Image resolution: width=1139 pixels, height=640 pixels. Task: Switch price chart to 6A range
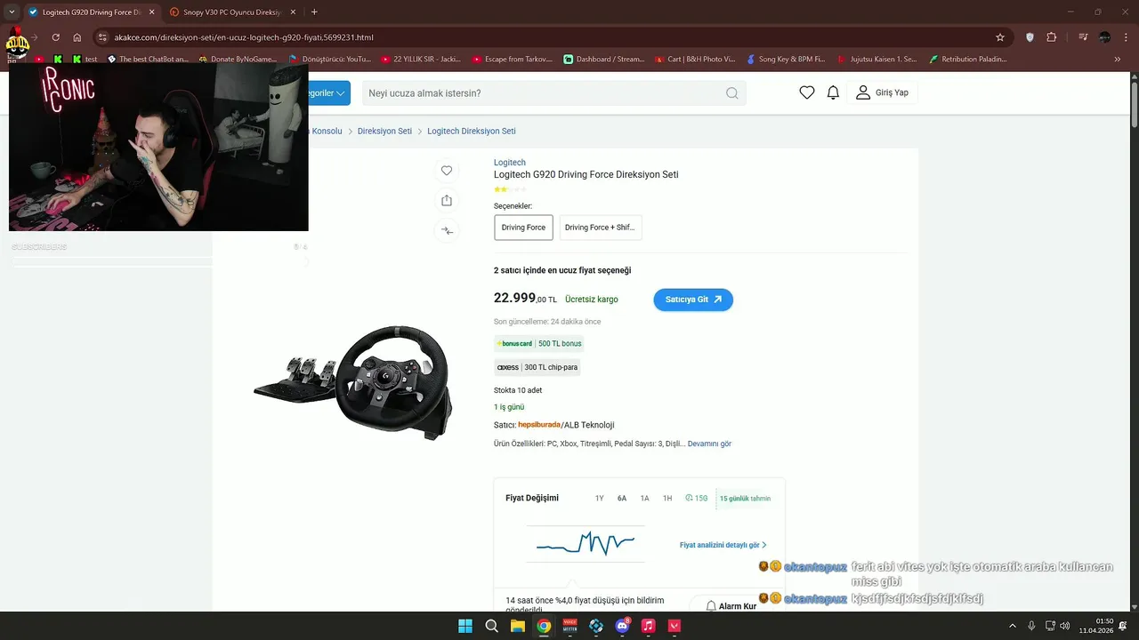(622, 499)
